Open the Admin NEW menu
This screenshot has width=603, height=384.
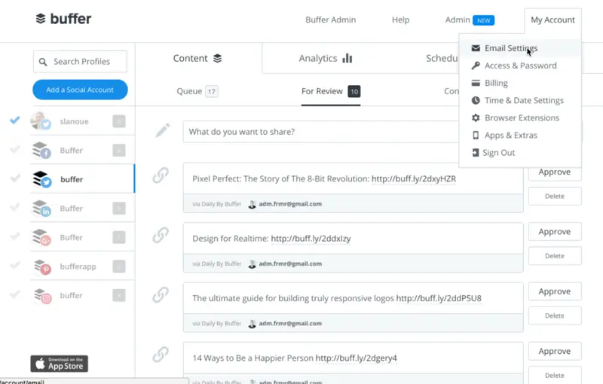point(469,20)
